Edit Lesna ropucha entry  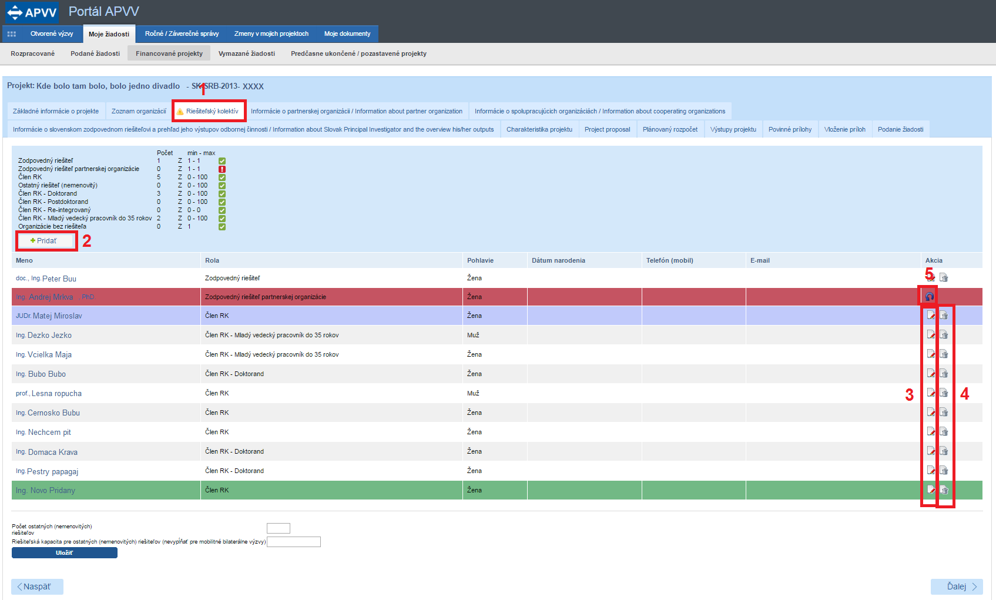(x=931, y=393)
